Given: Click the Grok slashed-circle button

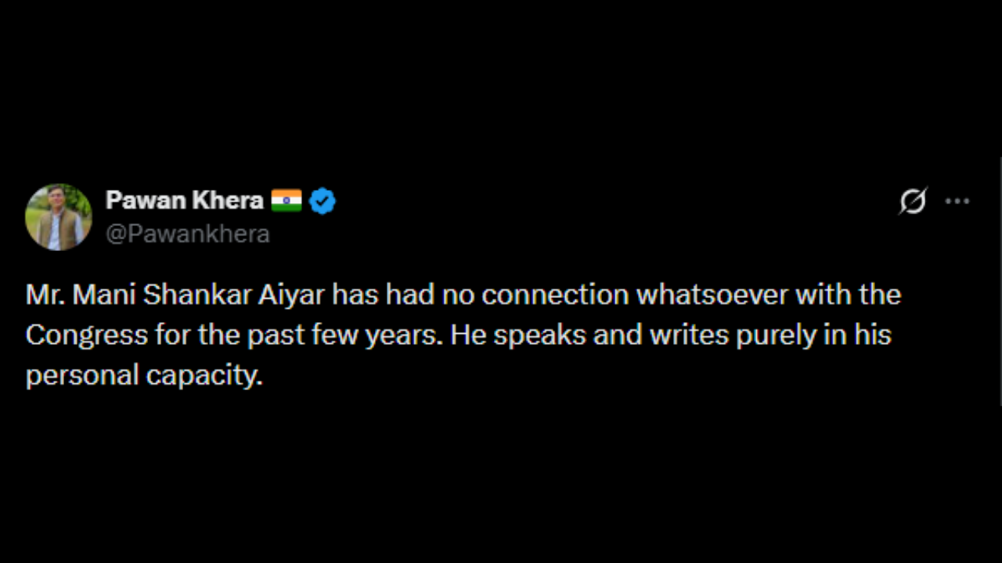Looking at the screenshot, I should click(913, 201).
